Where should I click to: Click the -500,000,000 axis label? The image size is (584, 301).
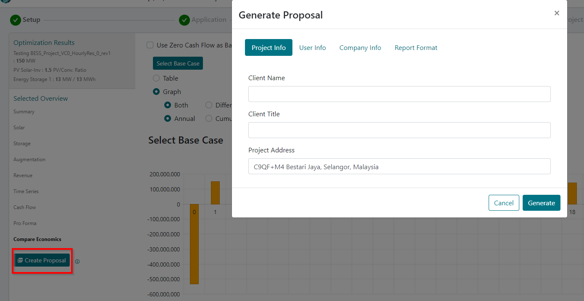[x=163, y=280]
